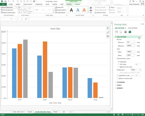Select the Fill & Line paint bucket icon

[116, 32]
